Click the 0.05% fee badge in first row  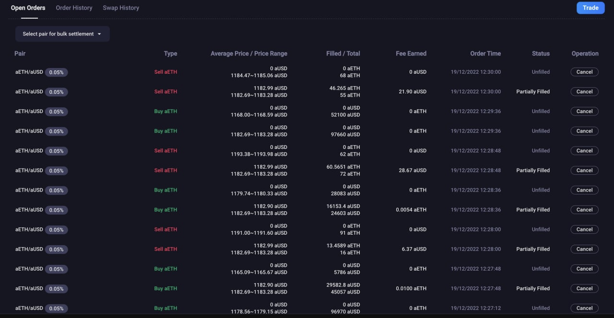(x=56, y=72)
